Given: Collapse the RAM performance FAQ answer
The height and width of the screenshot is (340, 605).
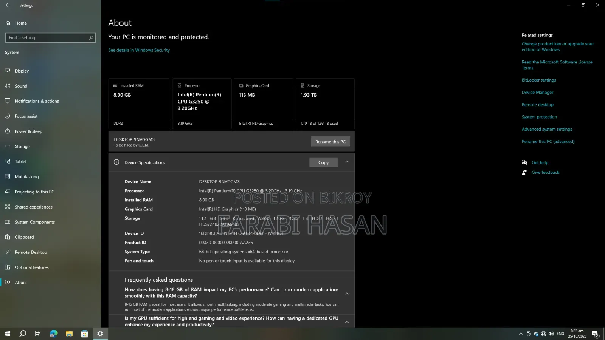Looking at the screenshot, I should [x=347, y=293].
